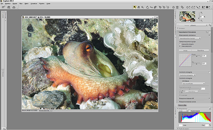Toggle the Impostazioni fotocamera checkbox
Image resolution: width=213 pixels, height=130 pixels.
pos(209,32)
